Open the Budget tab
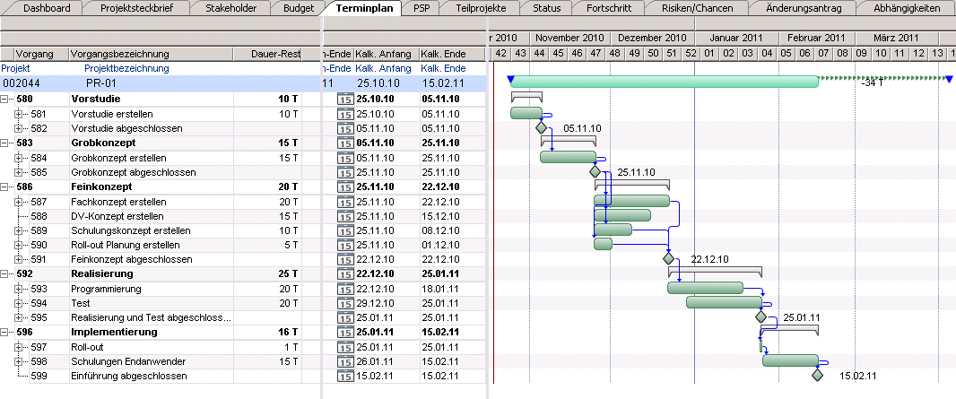 (299, 8)
